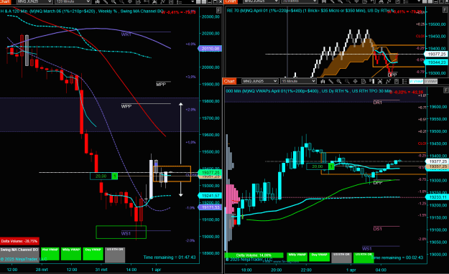
Task: Click the 19171,53 purple price marker
Action: (x=210, y=207)
